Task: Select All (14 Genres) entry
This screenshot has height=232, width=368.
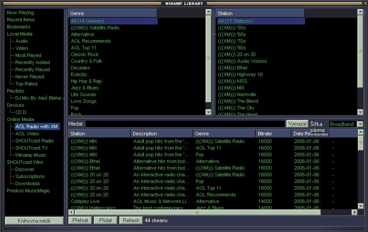Action: point(114,21)
